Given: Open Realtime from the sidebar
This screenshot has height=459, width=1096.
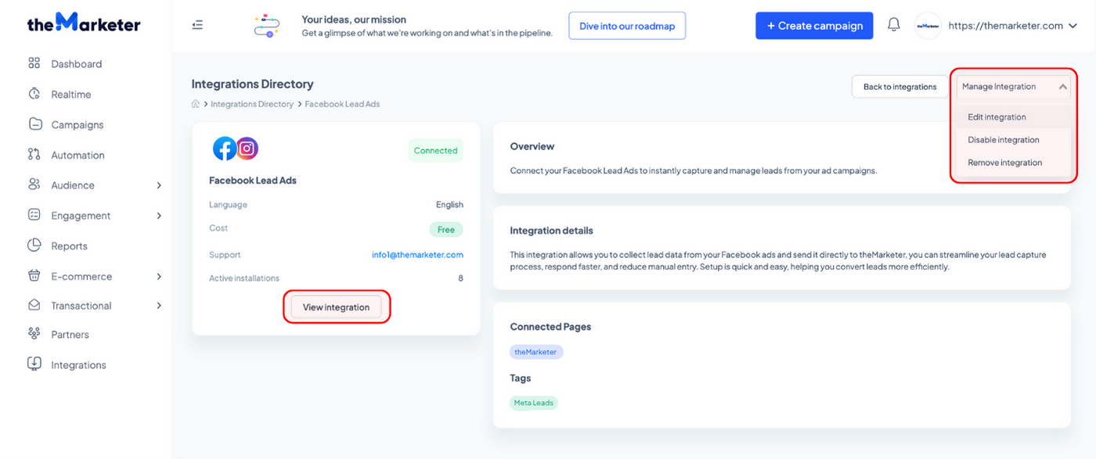Looking at the screenshot, I should (x=70, y=95).
